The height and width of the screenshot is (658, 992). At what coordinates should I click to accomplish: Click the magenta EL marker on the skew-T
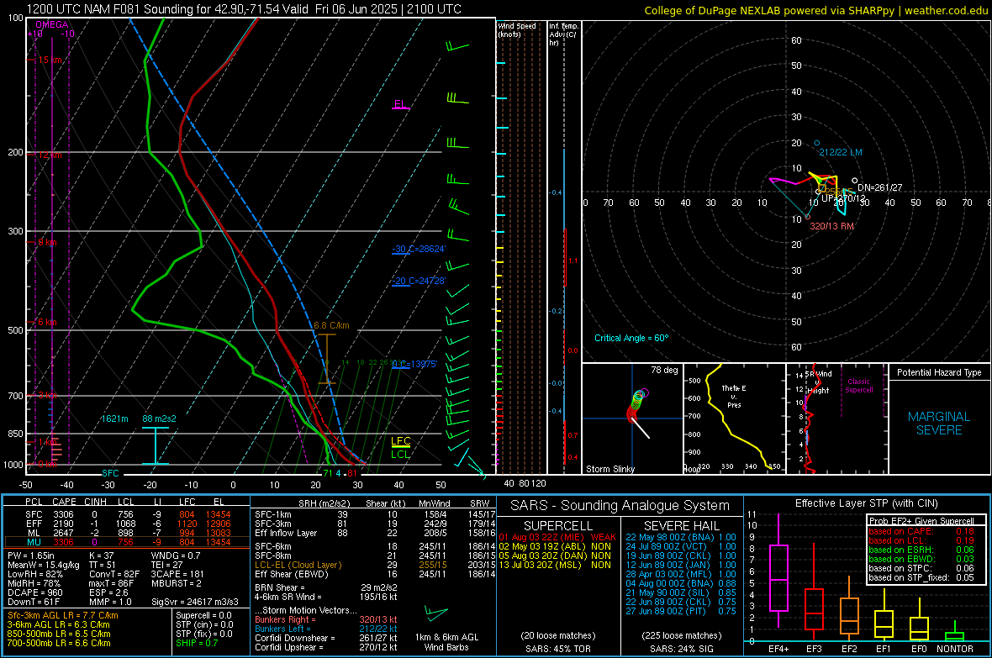399,104
